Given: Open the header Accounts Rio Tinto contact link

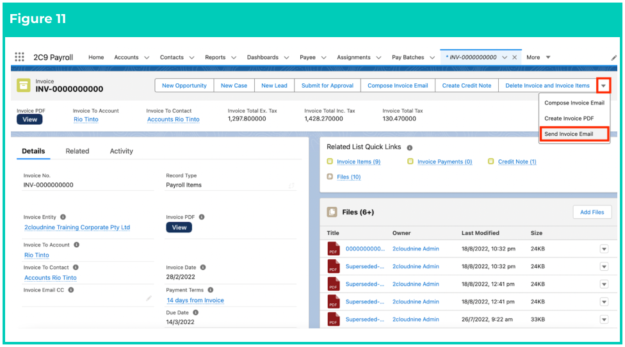Looking at the screenshot, I should (x=173, y=119).
